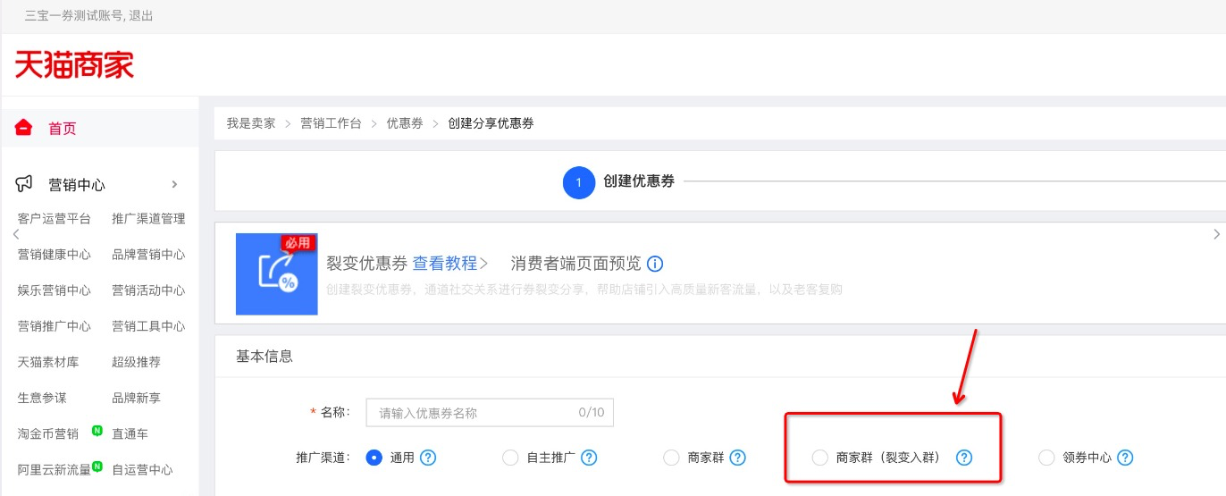
Task: Click step 1 circle for 创建优惠券
Action: [579, 182]
